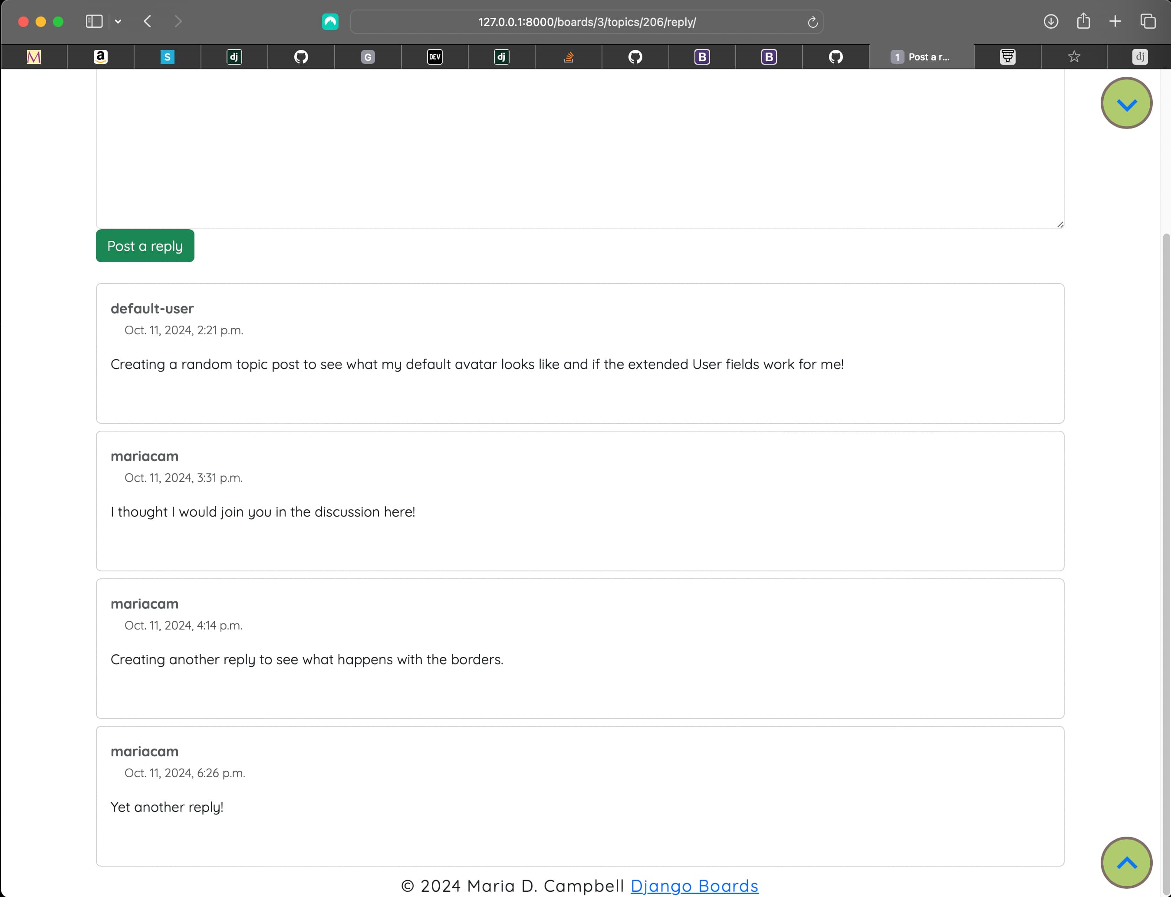Click the Post a reply button
This screenshot has height=897, width=1171.
(x=145, y=246)
